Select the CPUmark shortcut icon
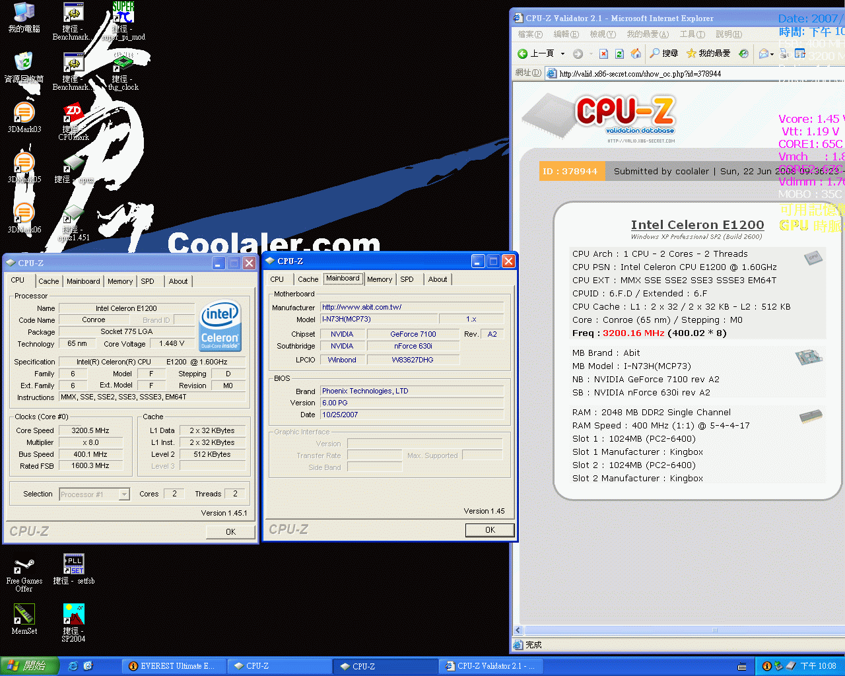 (x=73, y=122)
